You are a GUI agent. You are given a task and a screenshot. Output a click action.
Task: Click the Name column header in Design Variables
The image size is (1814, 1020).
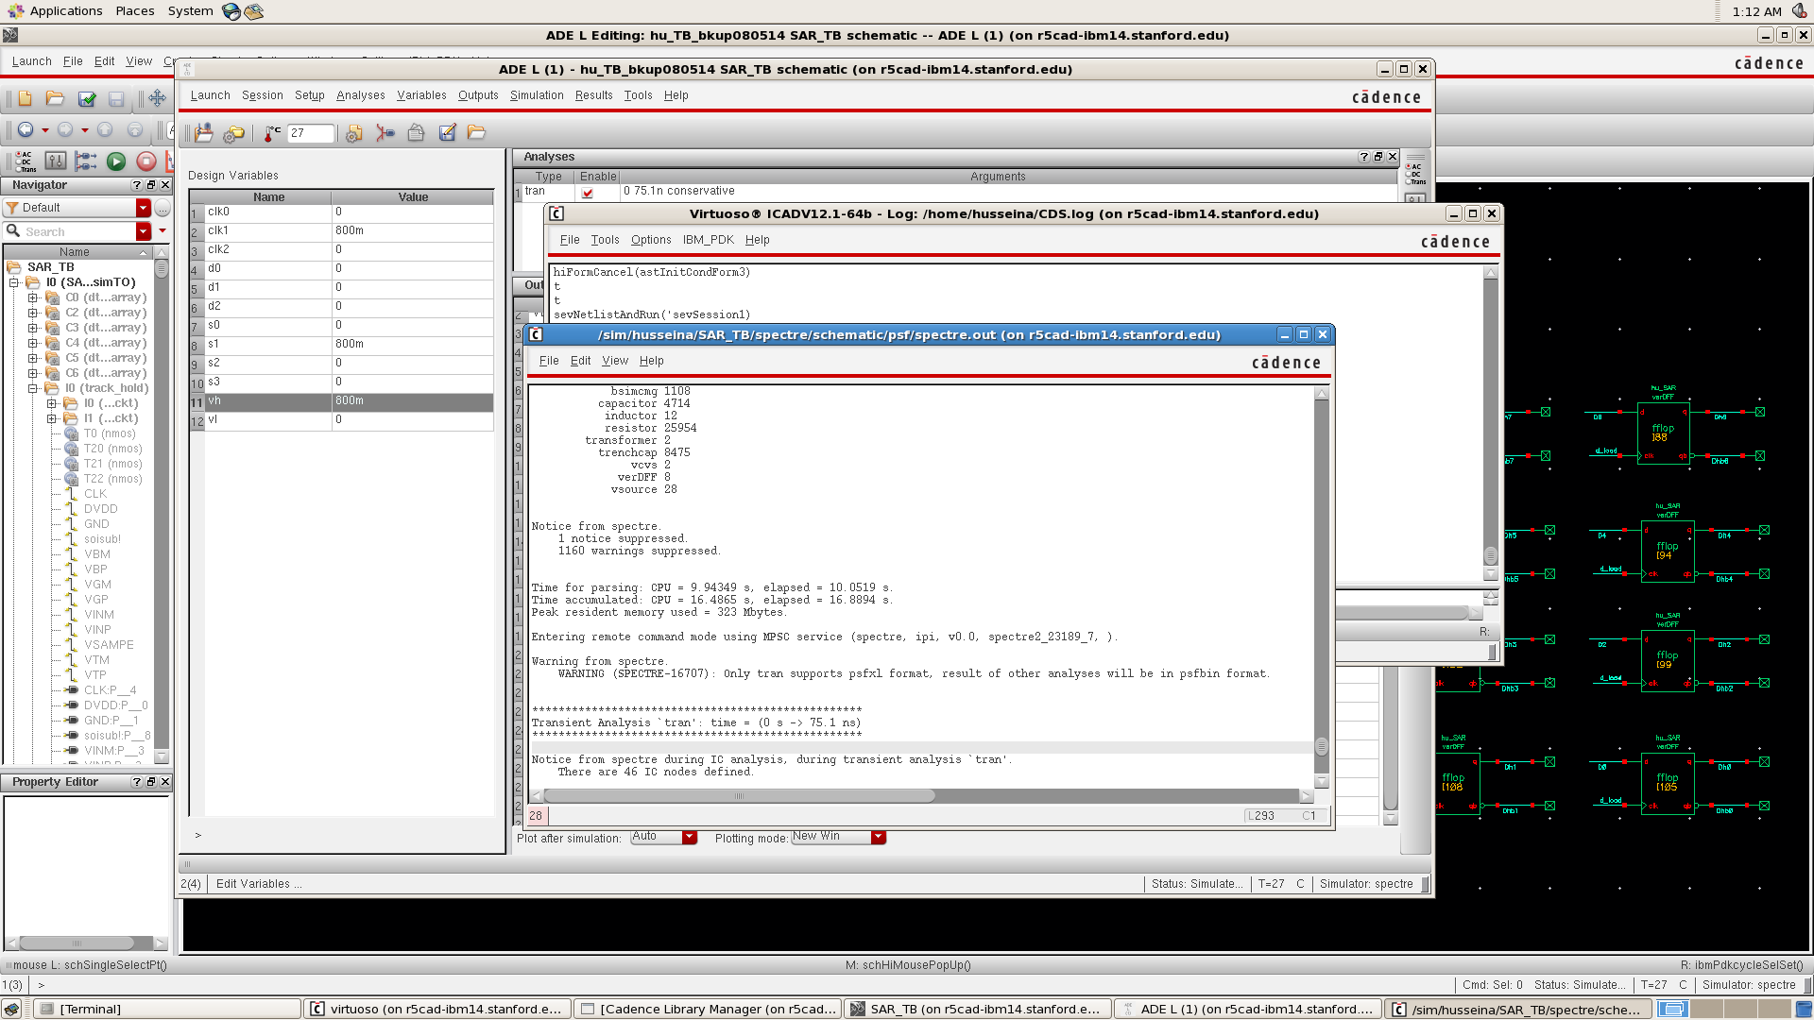click(268, 197)
